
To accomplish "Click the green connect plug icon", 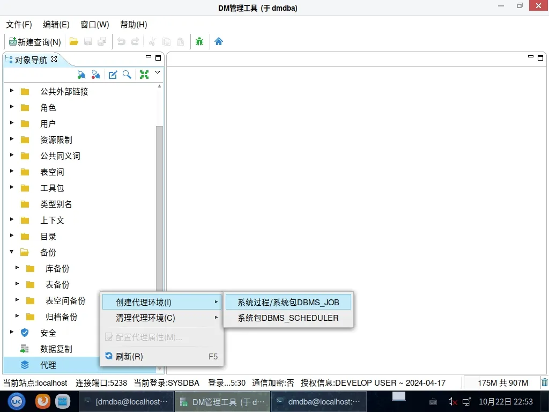I will pos(81,75).
